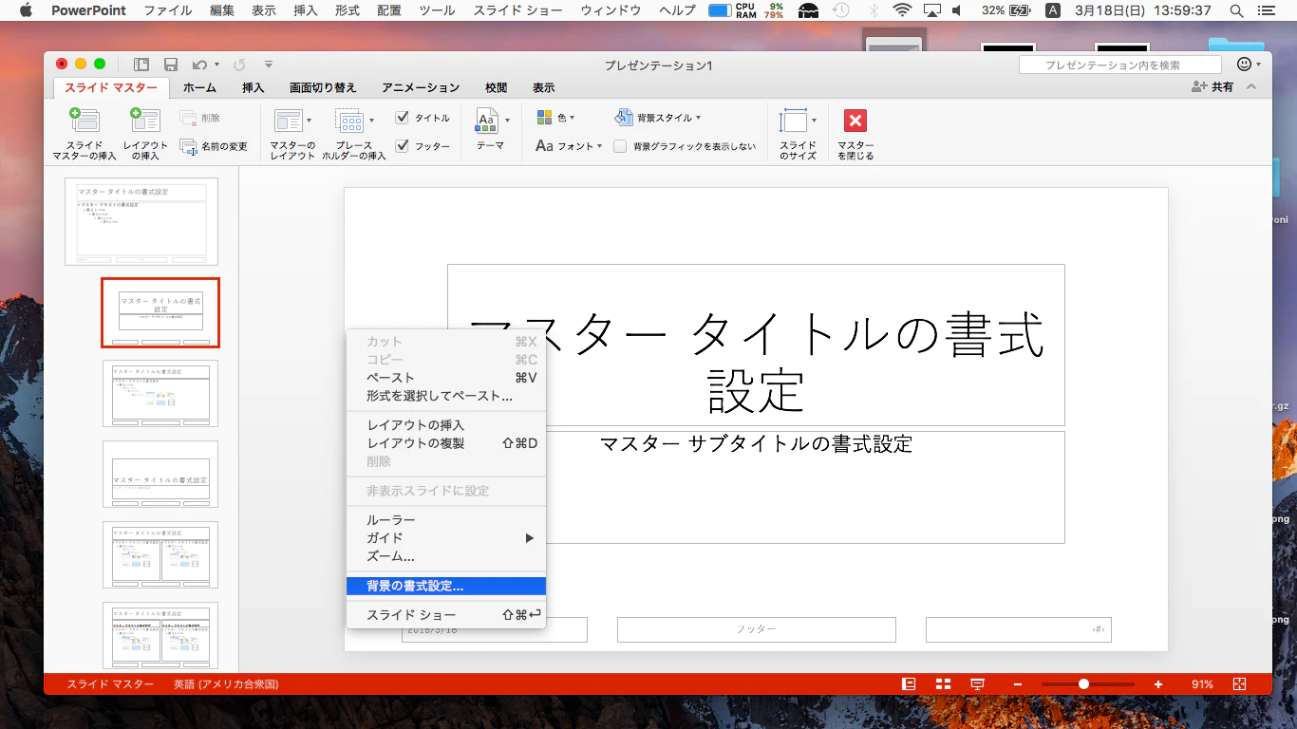Click the プレゼンテーション内を検索 search field
Viewport: 1297px width, 729px height.
pyautogui.click(x=1120, y=65)
